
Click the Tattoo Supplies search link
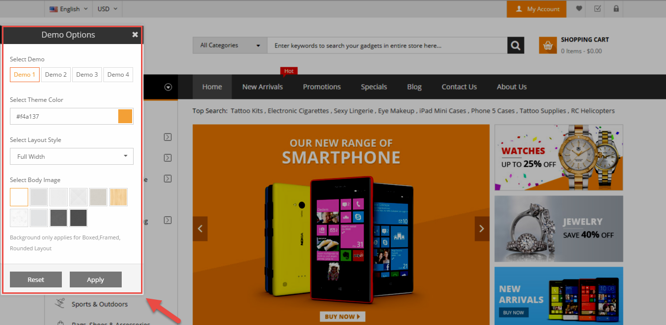pyautogui.click(x=543, y=111)
